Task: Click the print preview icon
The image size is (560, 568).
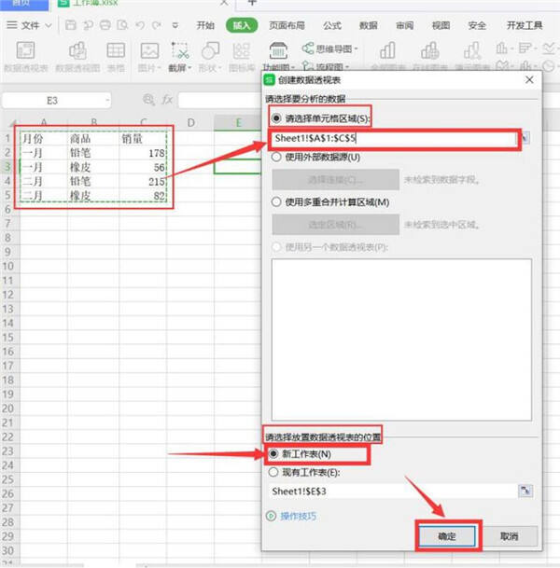Action: pyautogui.click(x=122, y=25)
